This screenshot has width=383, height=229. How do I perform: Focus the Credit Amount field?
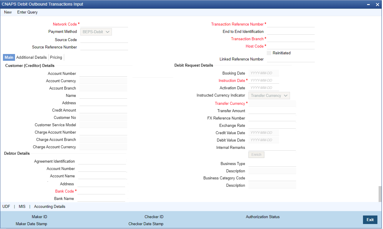click(103, 110)
